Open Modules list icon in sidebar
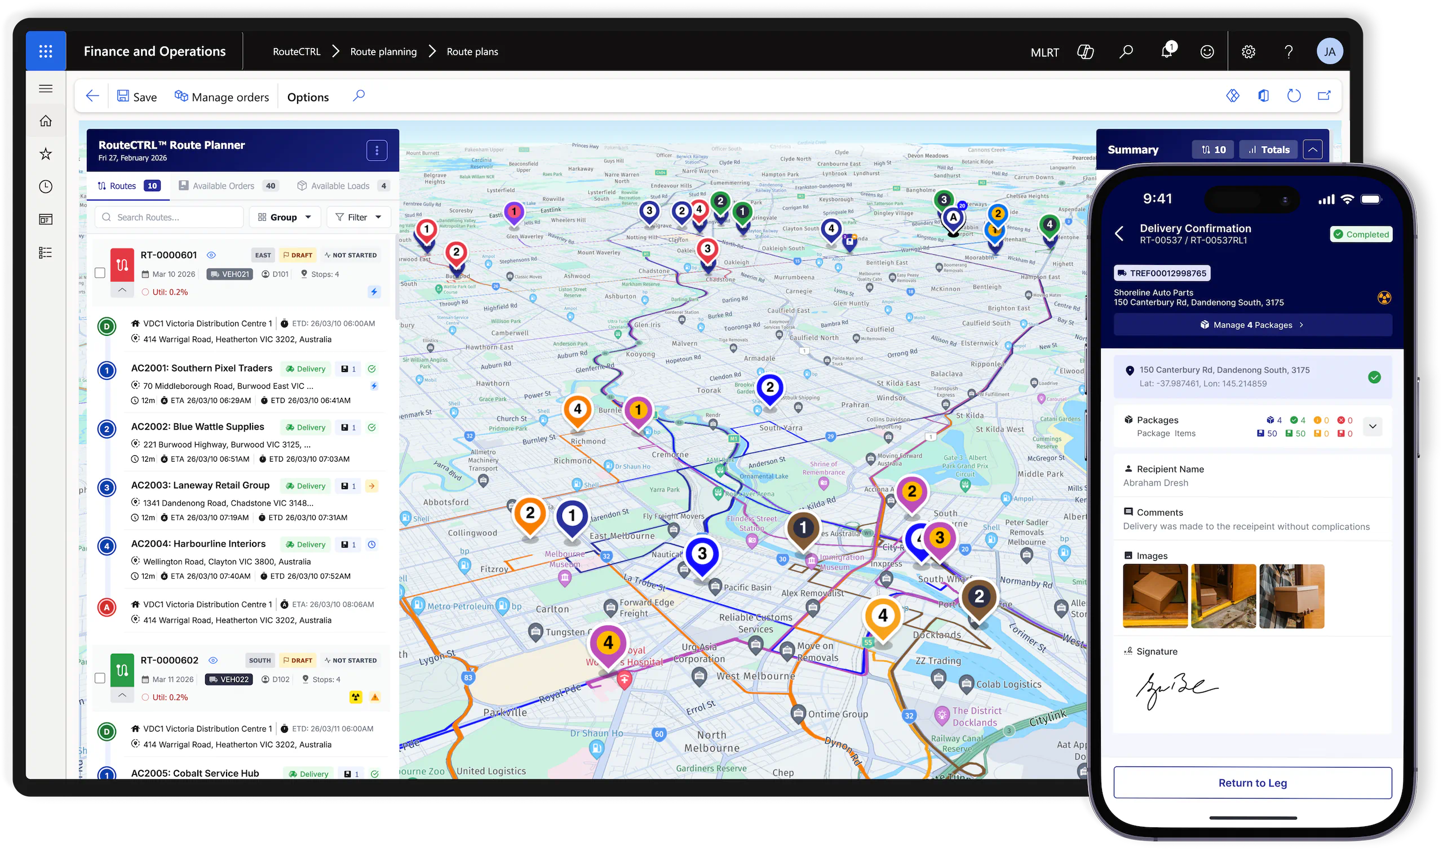The height and width of the screenshot is (851, 1443). (46, 253)
